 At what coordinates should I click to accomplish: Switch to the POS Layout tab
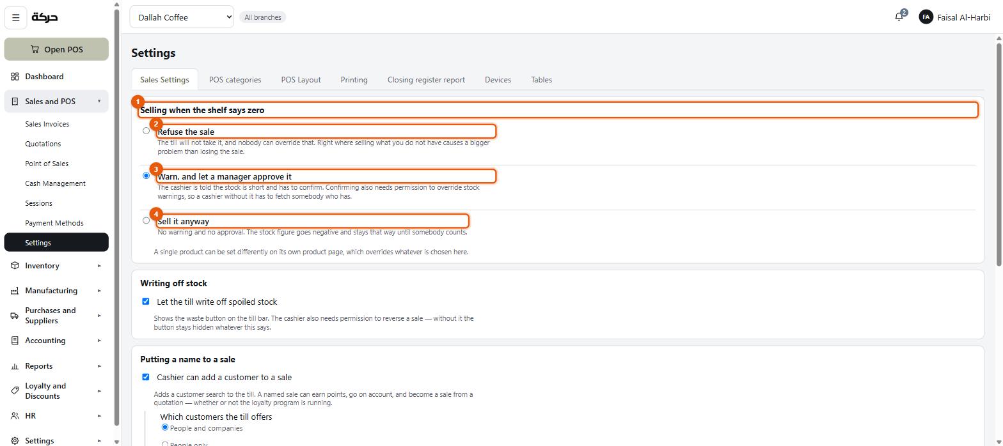pyautogui.click(x=301, y=80)
